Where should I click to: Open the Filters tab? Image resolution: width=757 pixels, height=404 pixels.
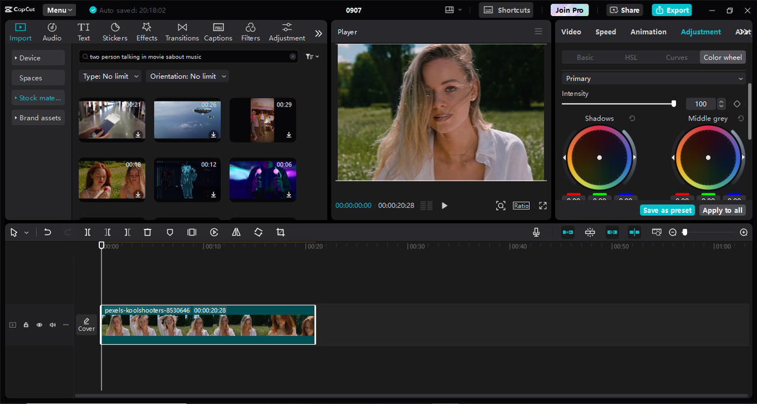[250, 32]
